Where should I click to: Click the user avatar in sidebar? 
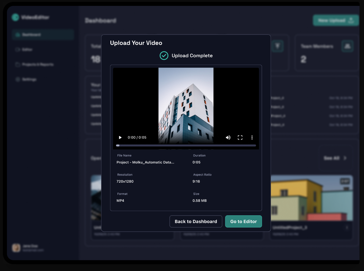(x=16, y=248)
